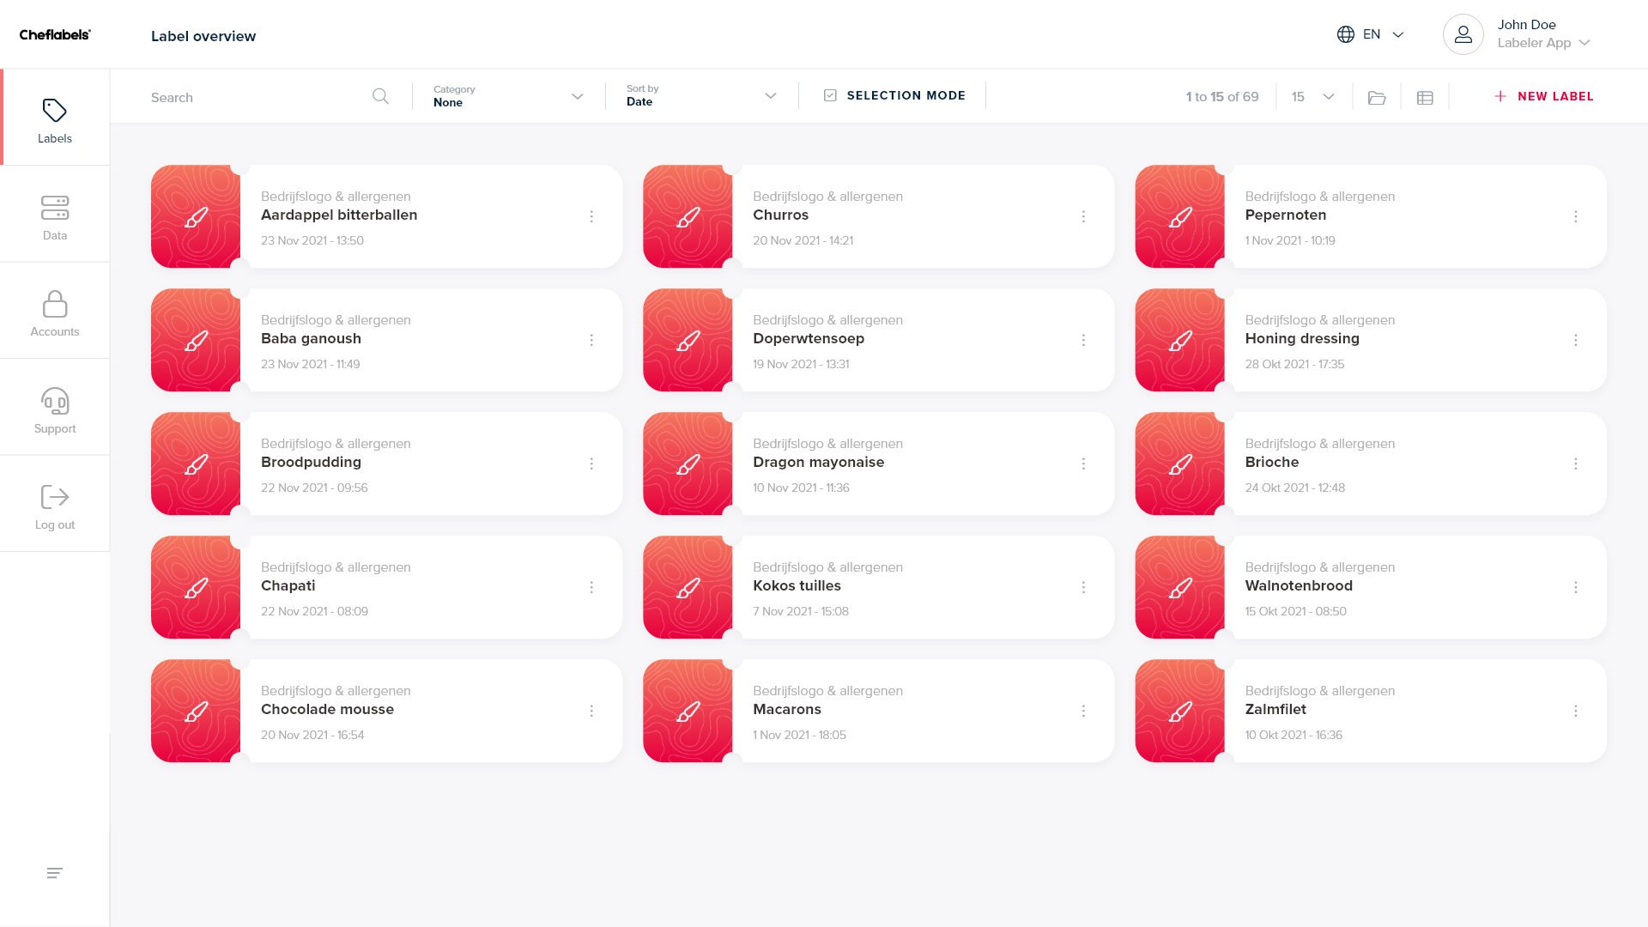Click the folder view icon
The height and width of the screenshot is (927, 1648).
point(1378,96)
